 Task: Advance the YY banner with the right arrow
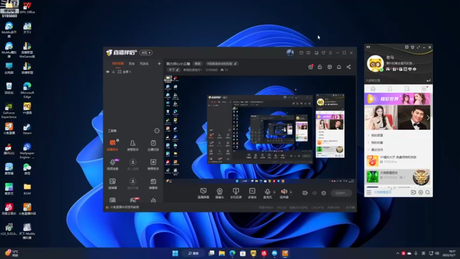428,117
